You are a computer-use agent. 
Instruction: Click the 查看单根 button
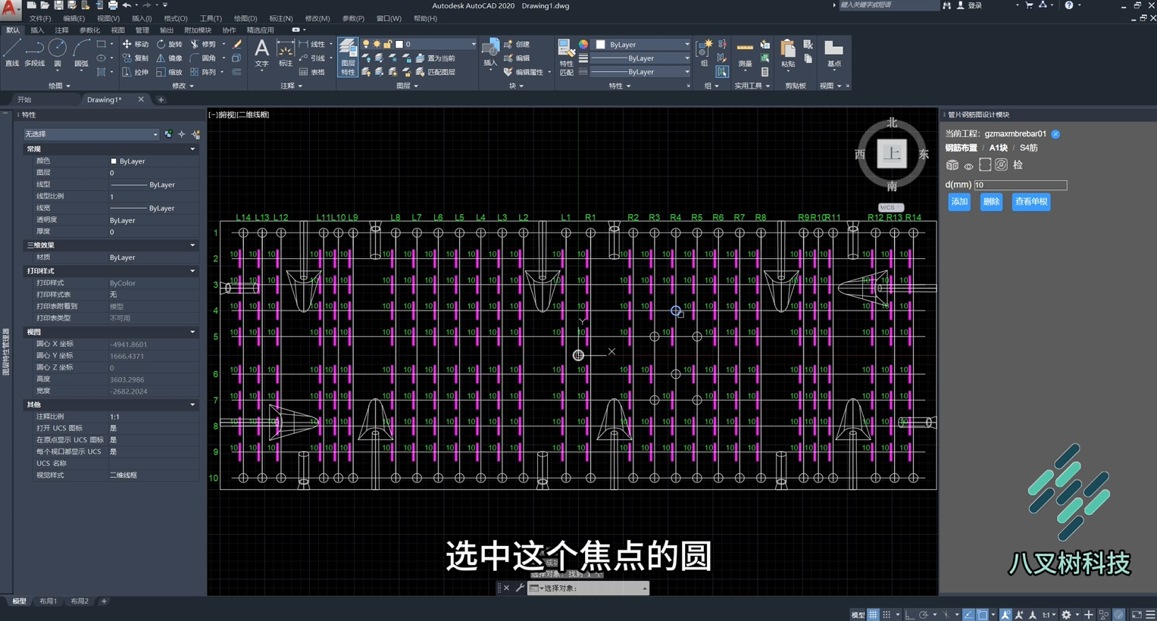coord(1031,202)
